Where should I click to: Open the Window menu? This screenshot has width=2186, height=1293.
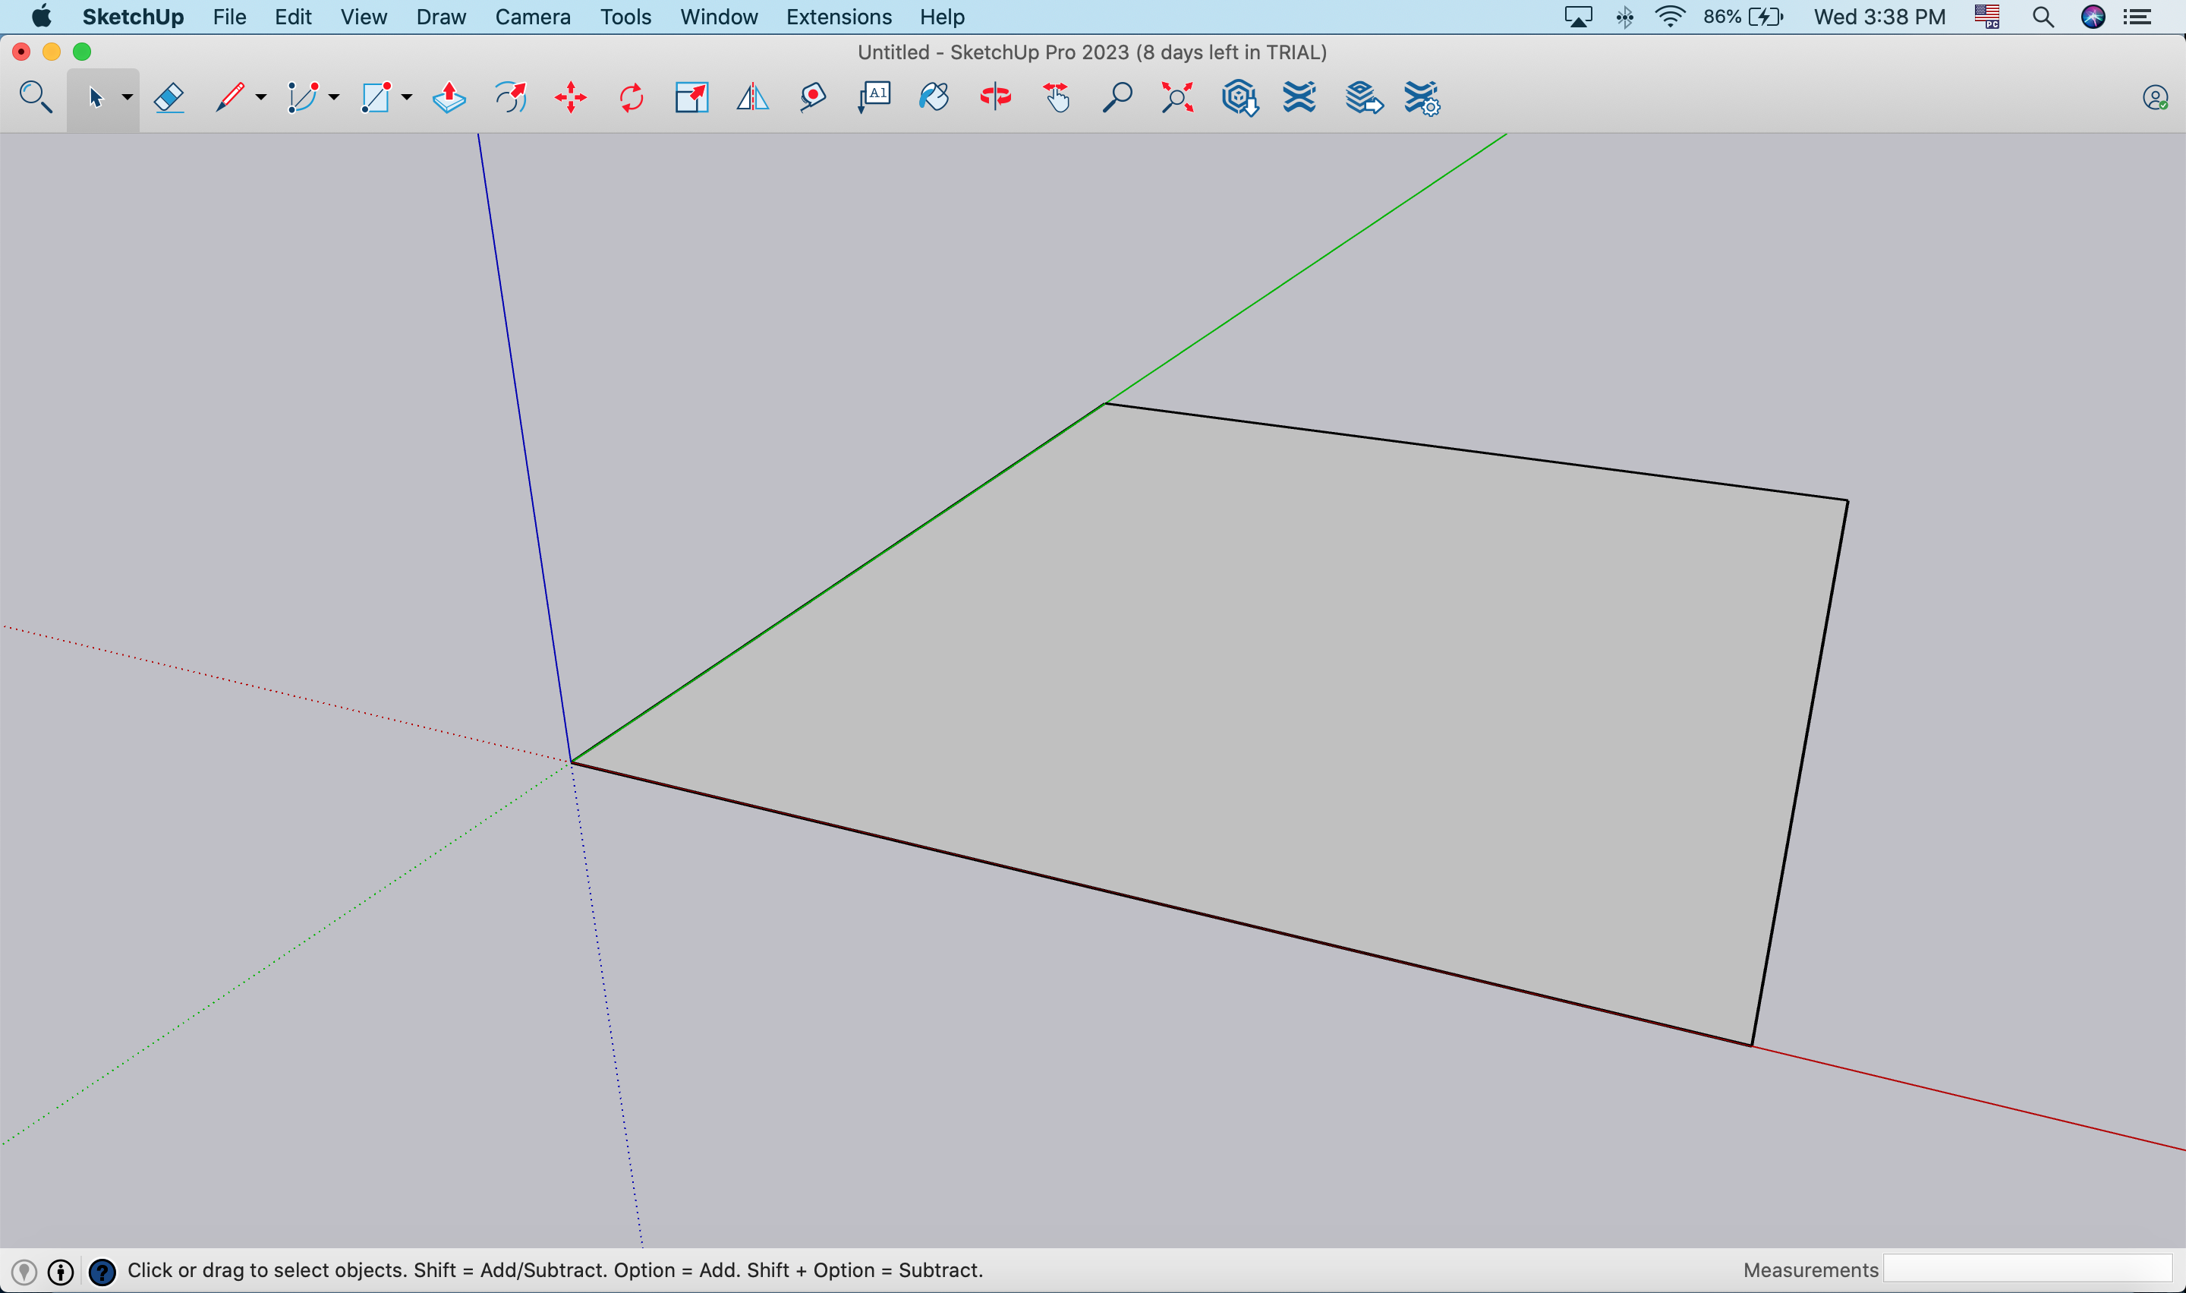click(x=720, y=17)
